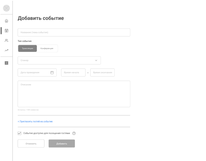Expand the Спикер dropdown chevron
206x161 pixels.
[96, 60]
